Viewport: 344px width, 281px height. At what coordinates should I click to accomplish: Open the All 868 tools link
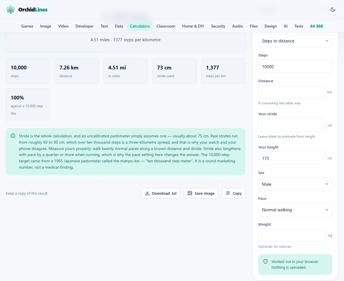[x=316, y=26]
